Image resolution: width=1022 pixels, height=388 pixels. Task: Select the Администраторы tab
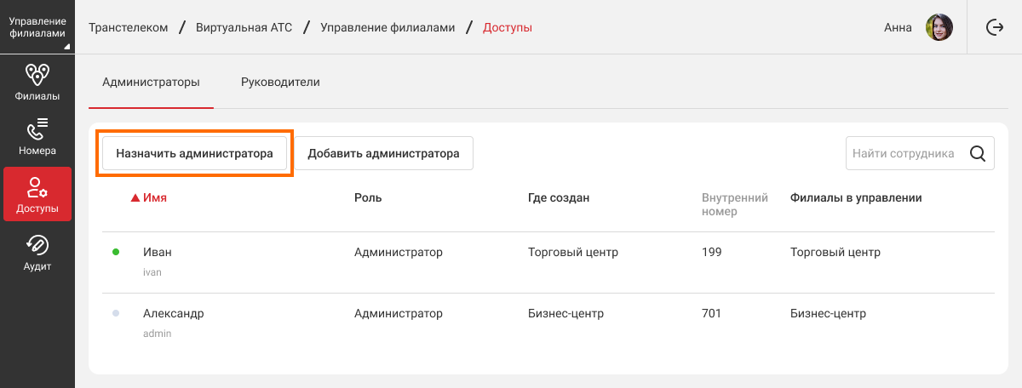[151, 83]
